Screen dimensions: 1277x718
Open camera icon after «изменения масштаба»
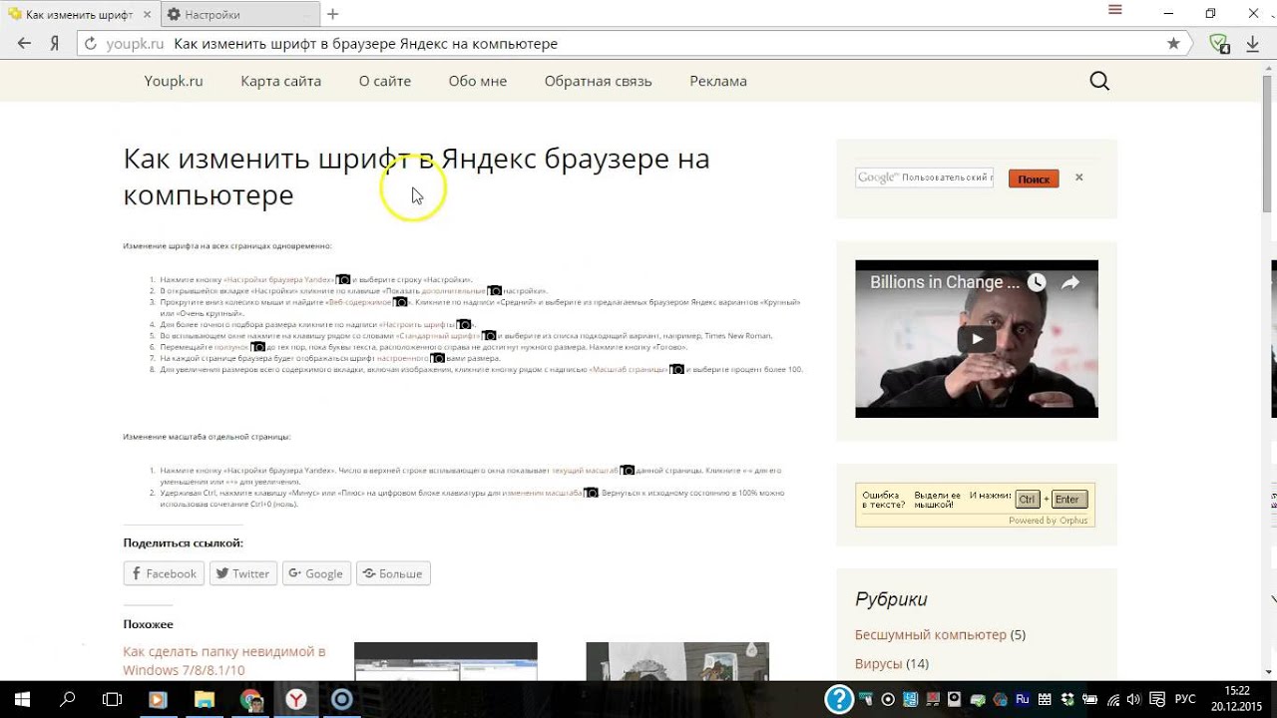point(591,493)
